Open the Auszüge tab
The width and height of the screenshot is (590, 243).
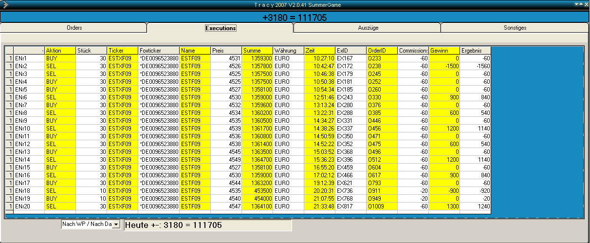(x=368, y=28)
